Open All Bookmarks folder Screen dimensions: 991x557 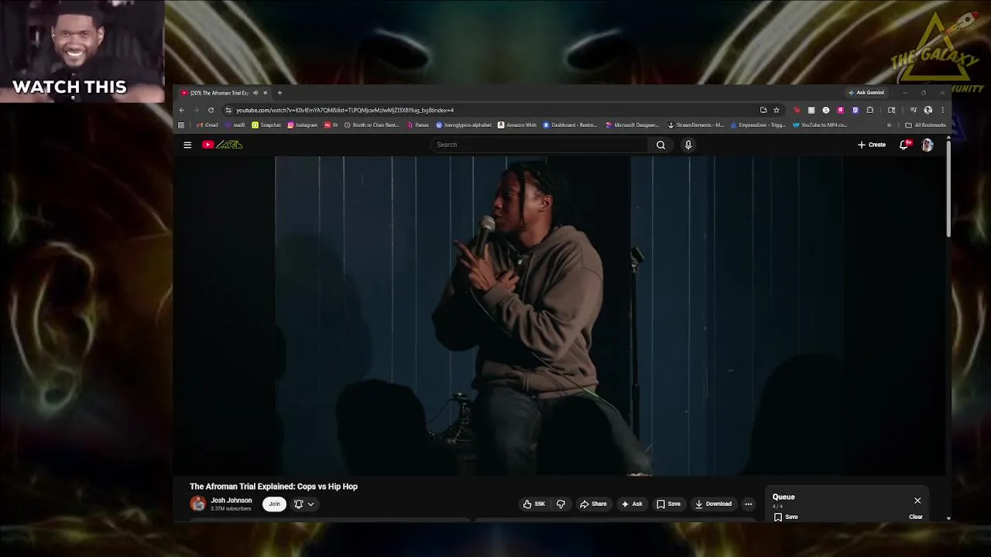925,125
